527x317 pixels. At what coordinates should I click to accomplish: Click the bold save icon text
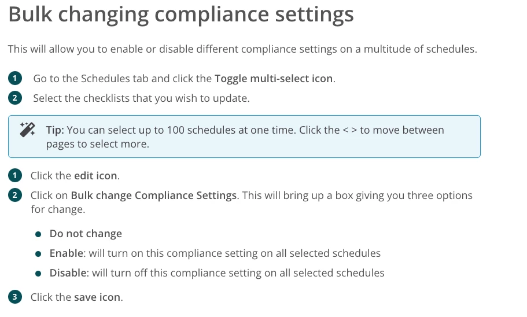point(97,297)
